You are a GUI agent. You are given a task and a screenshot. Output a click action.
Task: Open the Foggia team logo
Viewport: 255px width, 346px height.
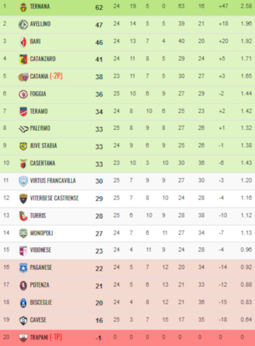[23, 94]
